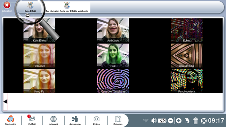The image size is (226, 127).
Task: Click the black left arrow marker
Action: 5,102
